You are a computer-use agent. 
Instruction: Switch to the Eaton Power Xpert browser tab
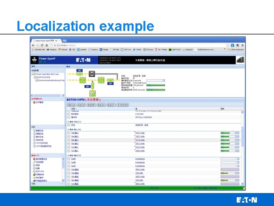[46, 41]
